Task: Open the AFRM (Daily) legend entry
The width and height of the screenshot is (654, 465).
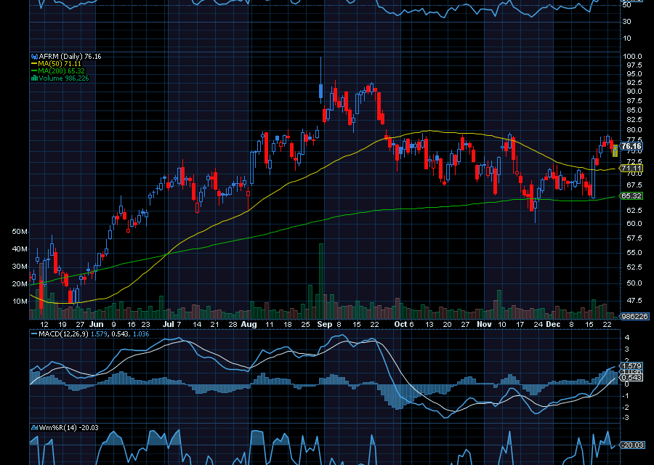Action: click(x=65, y=55)
